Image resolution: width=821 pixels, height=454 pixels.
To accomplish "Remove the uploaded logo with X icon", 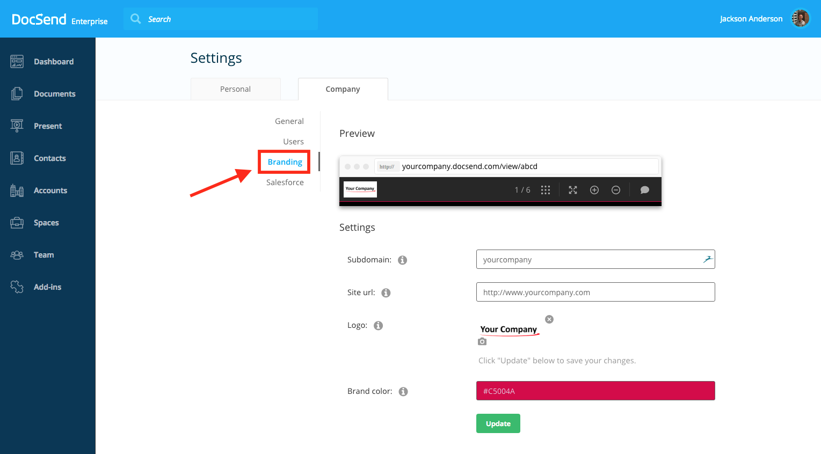I will (x=549, y=319).
